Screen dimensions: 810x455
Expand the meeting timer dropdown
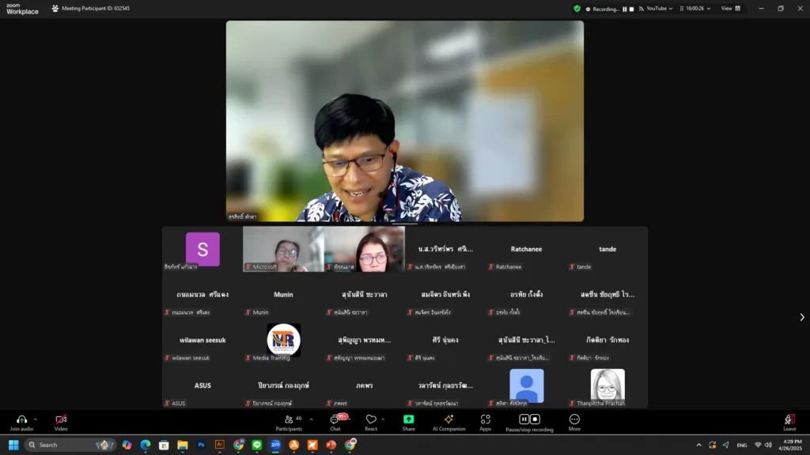tap(709, 9)
